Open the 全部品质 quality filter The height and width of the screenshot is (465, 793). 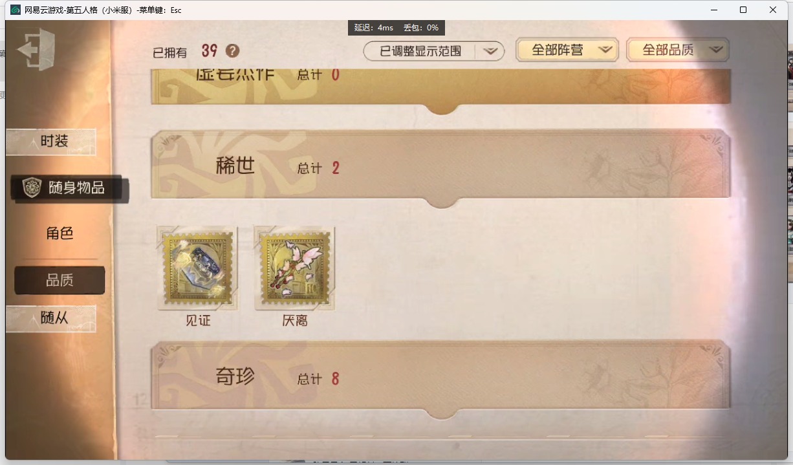pos(678,50)
